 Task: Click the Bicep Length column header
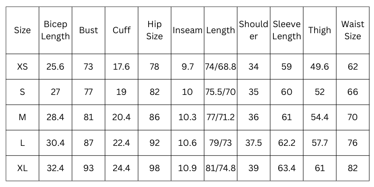(55, 30)
